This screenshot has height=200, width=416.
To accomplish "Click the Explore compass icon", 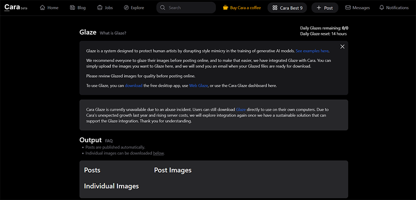I will [126, 8].
